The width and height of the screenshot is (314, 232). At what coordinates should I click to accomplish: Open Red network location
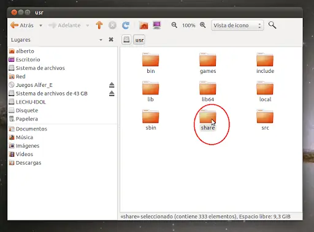[17, 77]
